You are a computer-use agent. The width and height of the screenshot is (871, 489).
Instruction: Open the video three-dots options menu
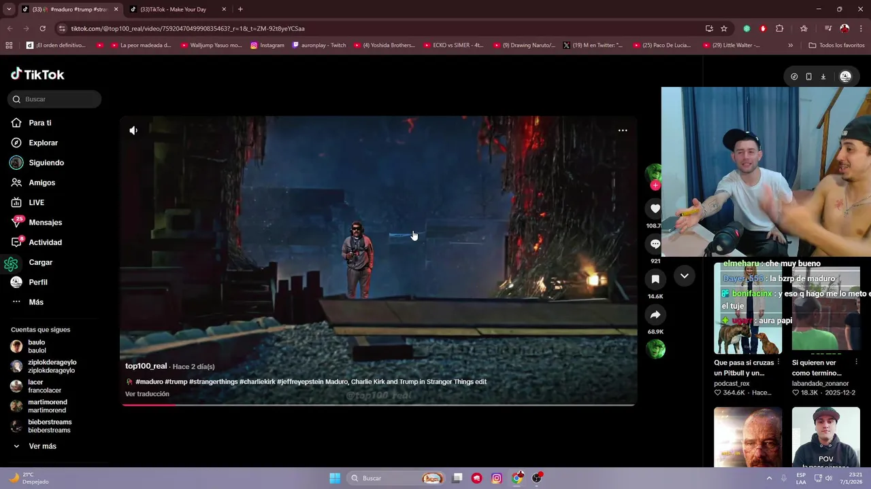(x=623, y=130)
